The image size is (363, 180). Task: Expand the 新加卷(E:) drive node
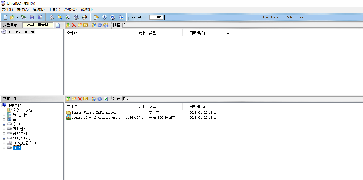[4, 134]
